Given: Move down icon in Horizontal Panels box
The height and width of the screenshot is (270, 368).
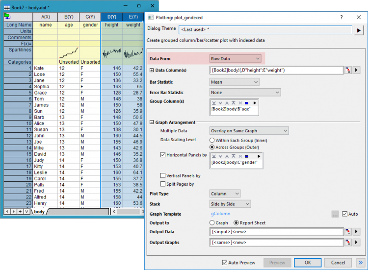Looking at the screenshot, I should click(x=220, y=156).
